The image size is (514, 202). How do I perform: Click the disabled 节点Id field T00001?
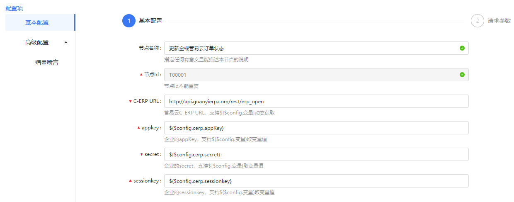[311, 75]
